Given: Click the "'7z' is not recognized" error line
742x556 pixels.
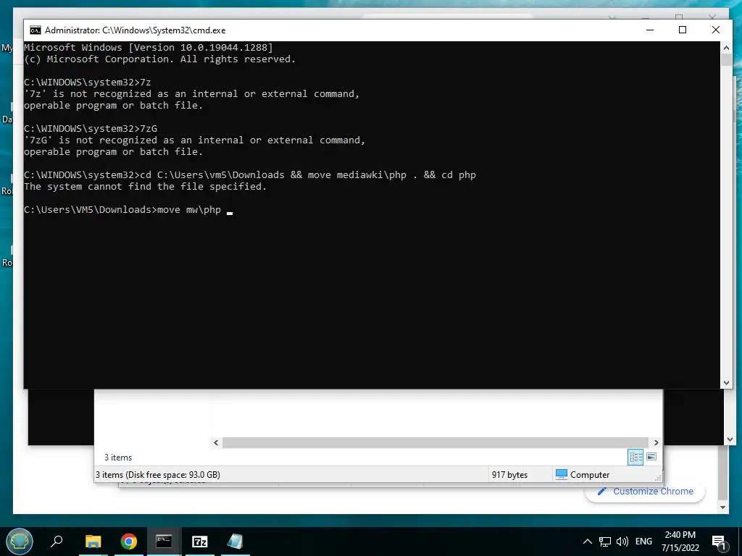Looking at the screenshot, I should point(191,93).
